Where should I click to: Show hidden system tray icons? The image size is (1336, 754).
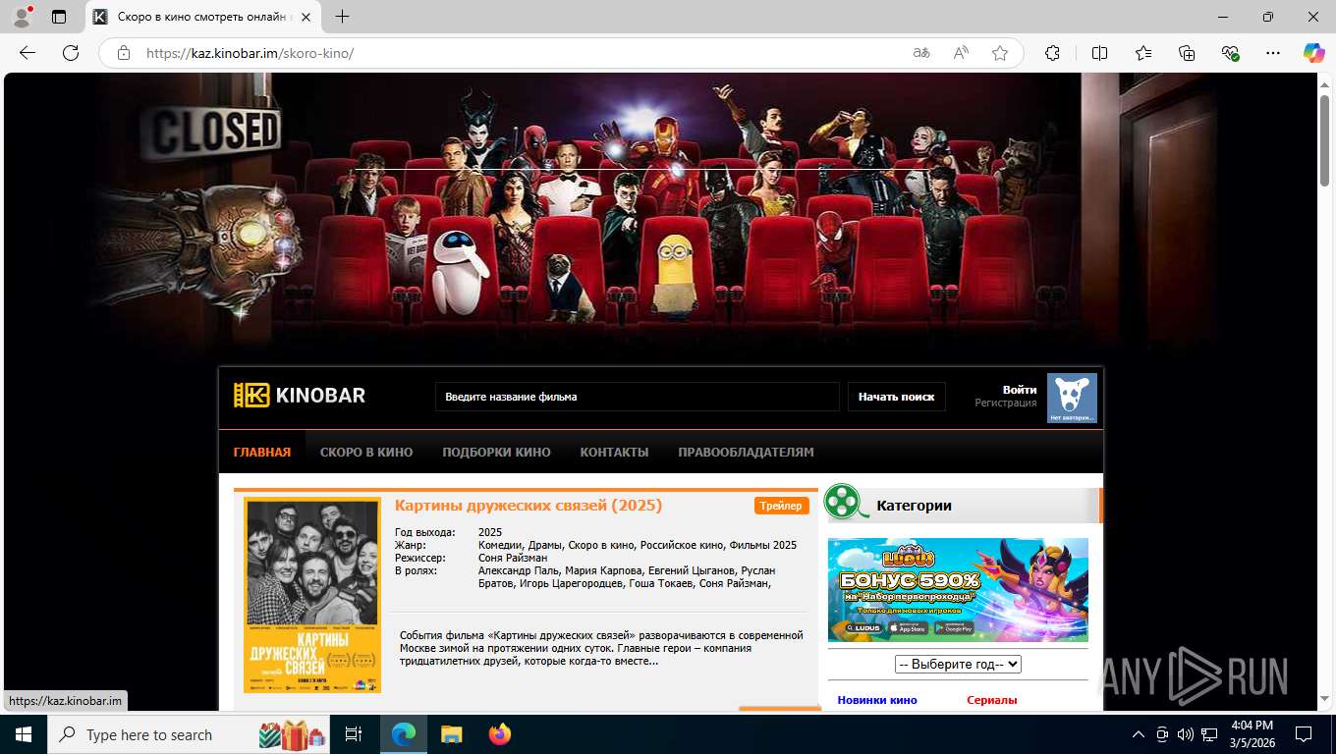(x=1139, y=734)
